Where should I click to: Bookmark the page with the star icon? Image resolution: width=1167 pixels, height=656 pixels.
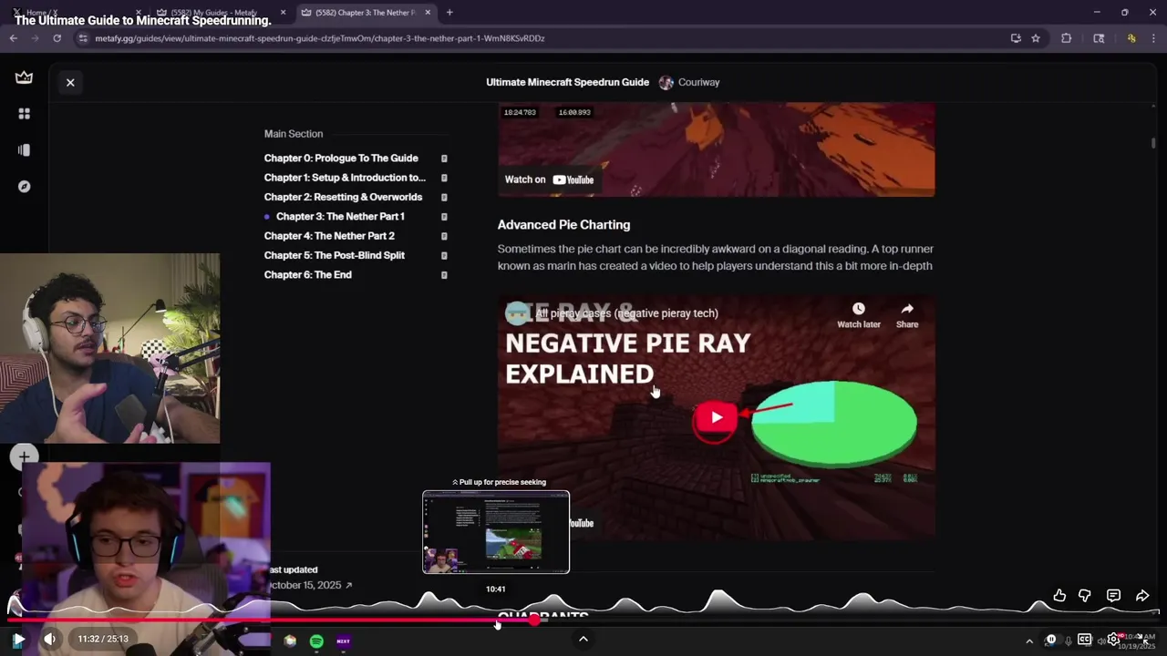pyautogui.click(x=1036, y=38)
